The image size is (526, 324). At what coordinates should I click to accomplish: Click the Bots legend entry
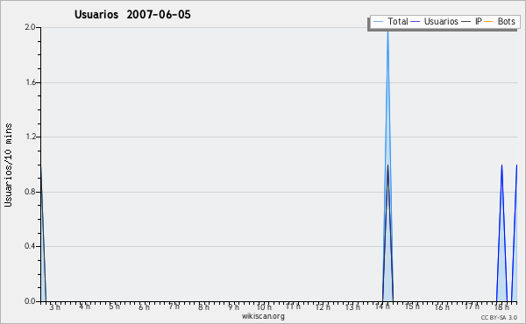click(500, 21)
